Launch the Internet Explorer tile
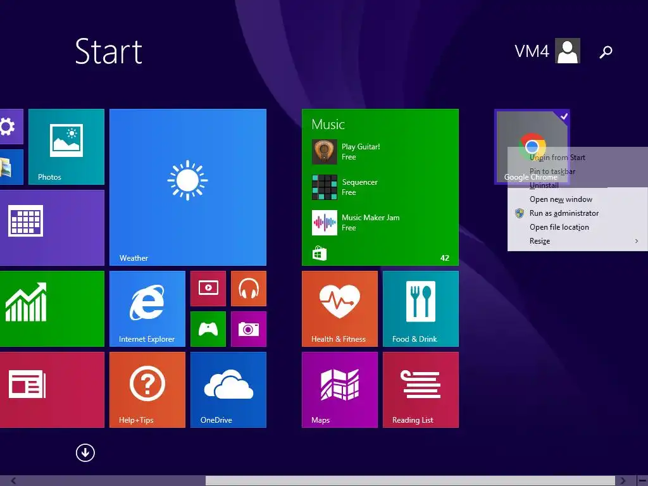 147,309
